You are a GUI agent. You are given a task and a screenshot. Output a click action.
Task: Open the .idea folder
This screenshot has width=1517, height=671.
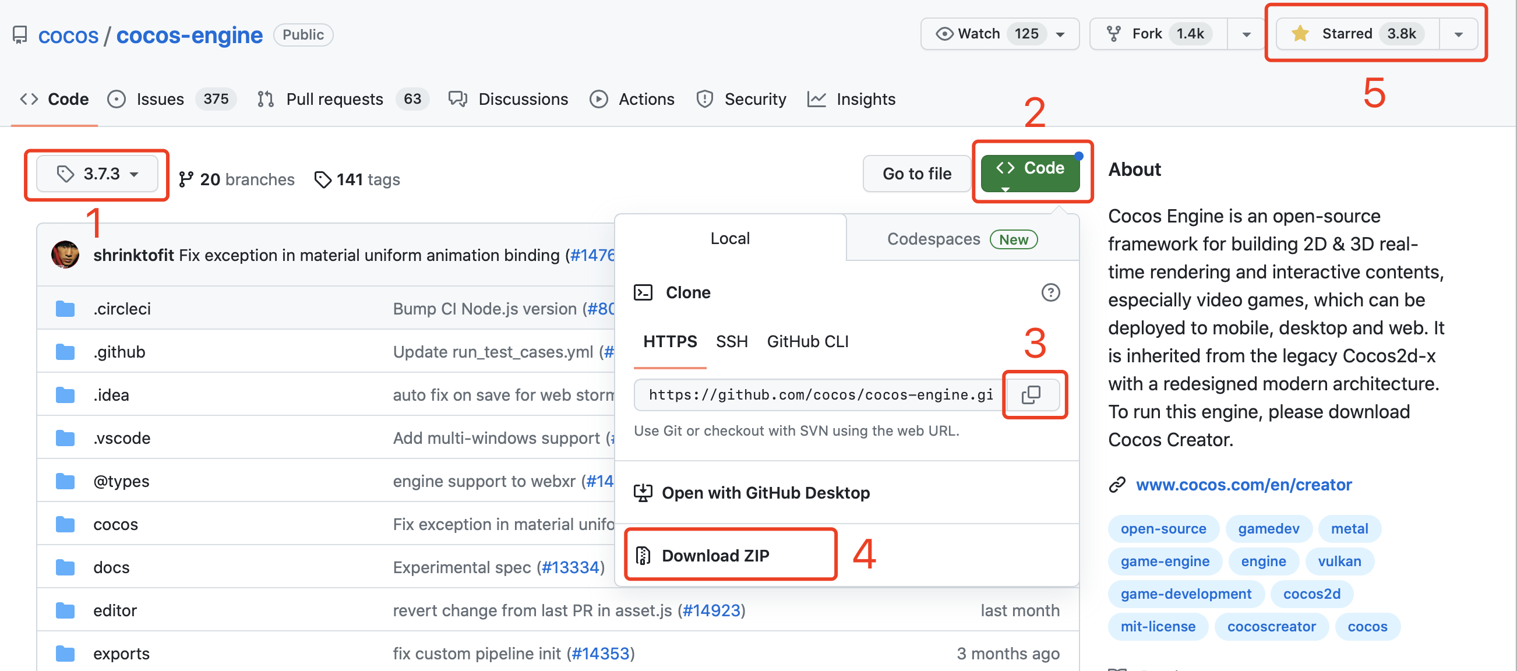point(111,394)
